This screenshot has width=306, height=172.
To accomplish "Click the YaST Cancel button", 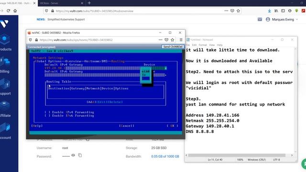I will [x=127, y=126].
